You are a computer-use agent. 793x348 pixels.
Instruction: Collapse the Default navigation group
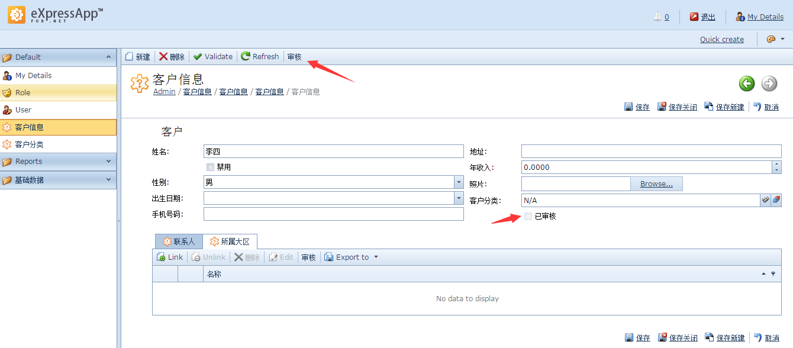pos(108,57)
